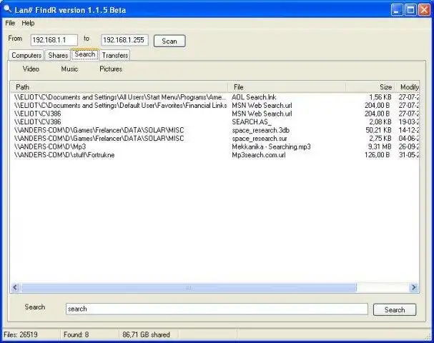Image resolution: width=434 pixels, height=343 pixels.
Task: Sort by the Path column header
Action: click(x=119, y=87)
